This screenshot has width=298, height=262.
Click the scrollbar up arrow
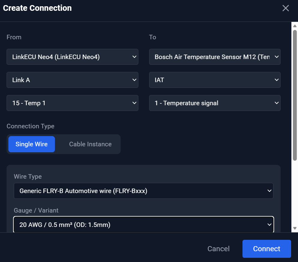(x=295, y=26)
